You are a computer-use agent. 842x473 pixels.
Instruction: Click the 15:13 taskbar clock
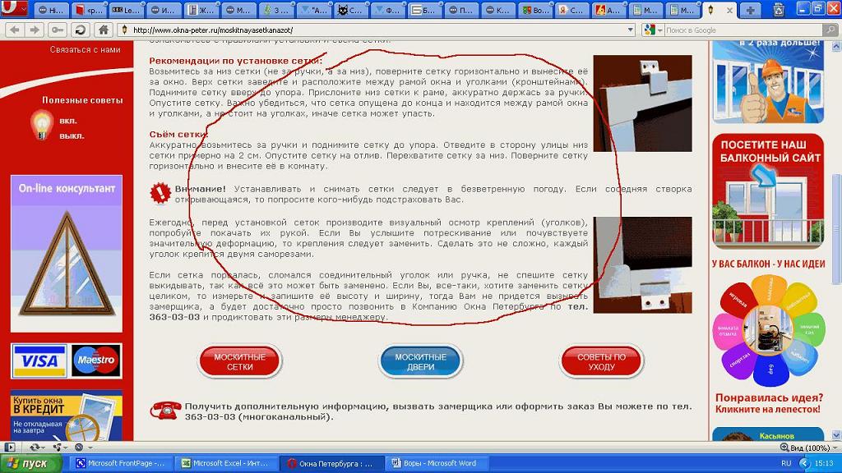click(x=824, y=463)
